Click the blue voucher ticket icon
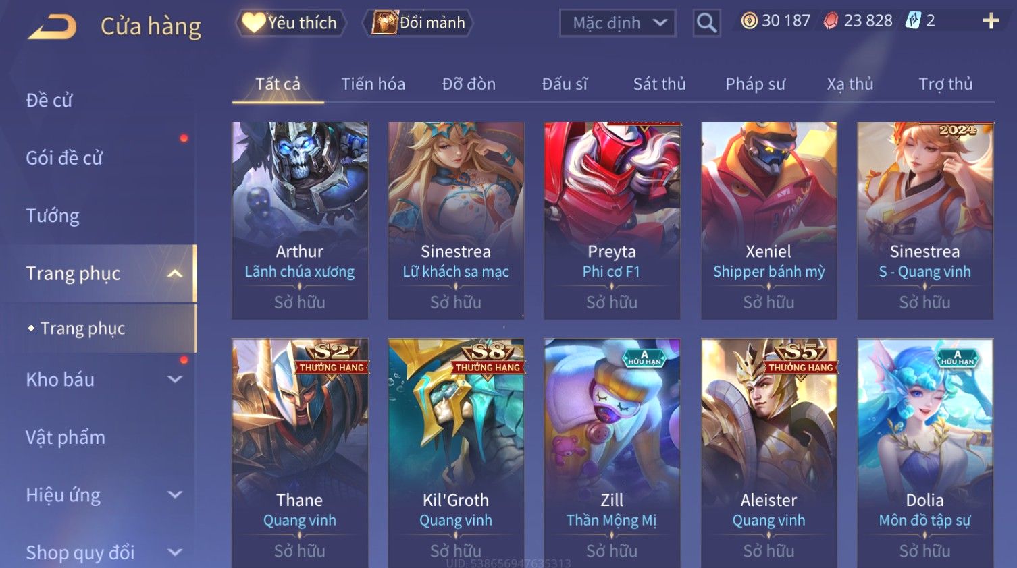The image size is (1017, 568). pos(913,21)
